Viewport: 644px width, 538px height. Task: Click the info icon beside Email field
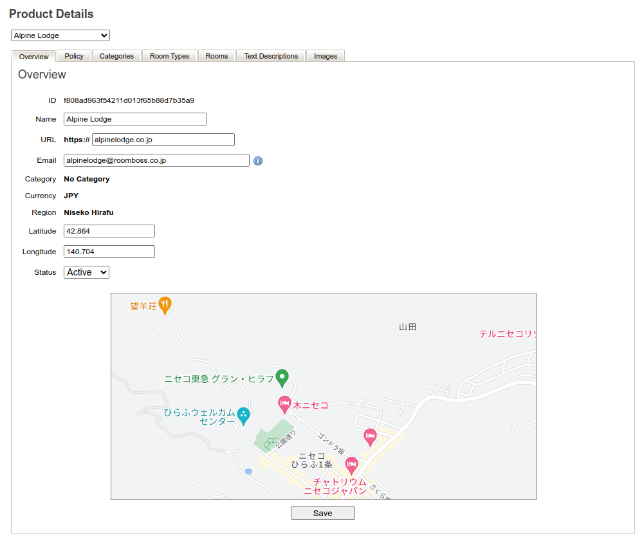[x=258, y=161]
